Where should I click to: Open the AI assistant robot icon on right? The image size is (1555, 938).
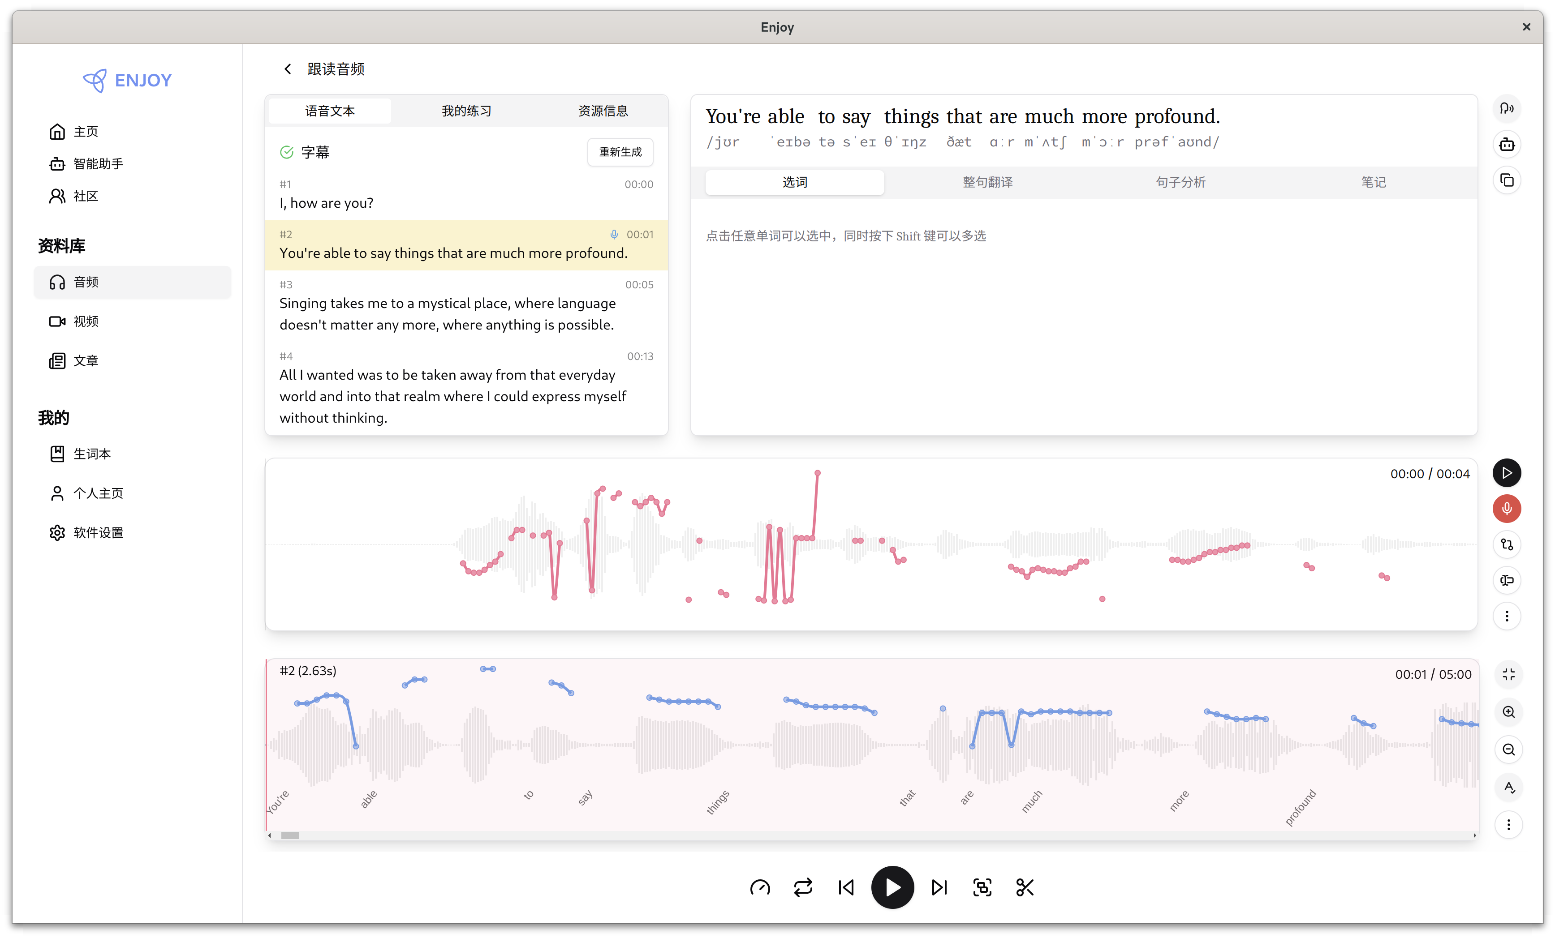click(1507, 145)
